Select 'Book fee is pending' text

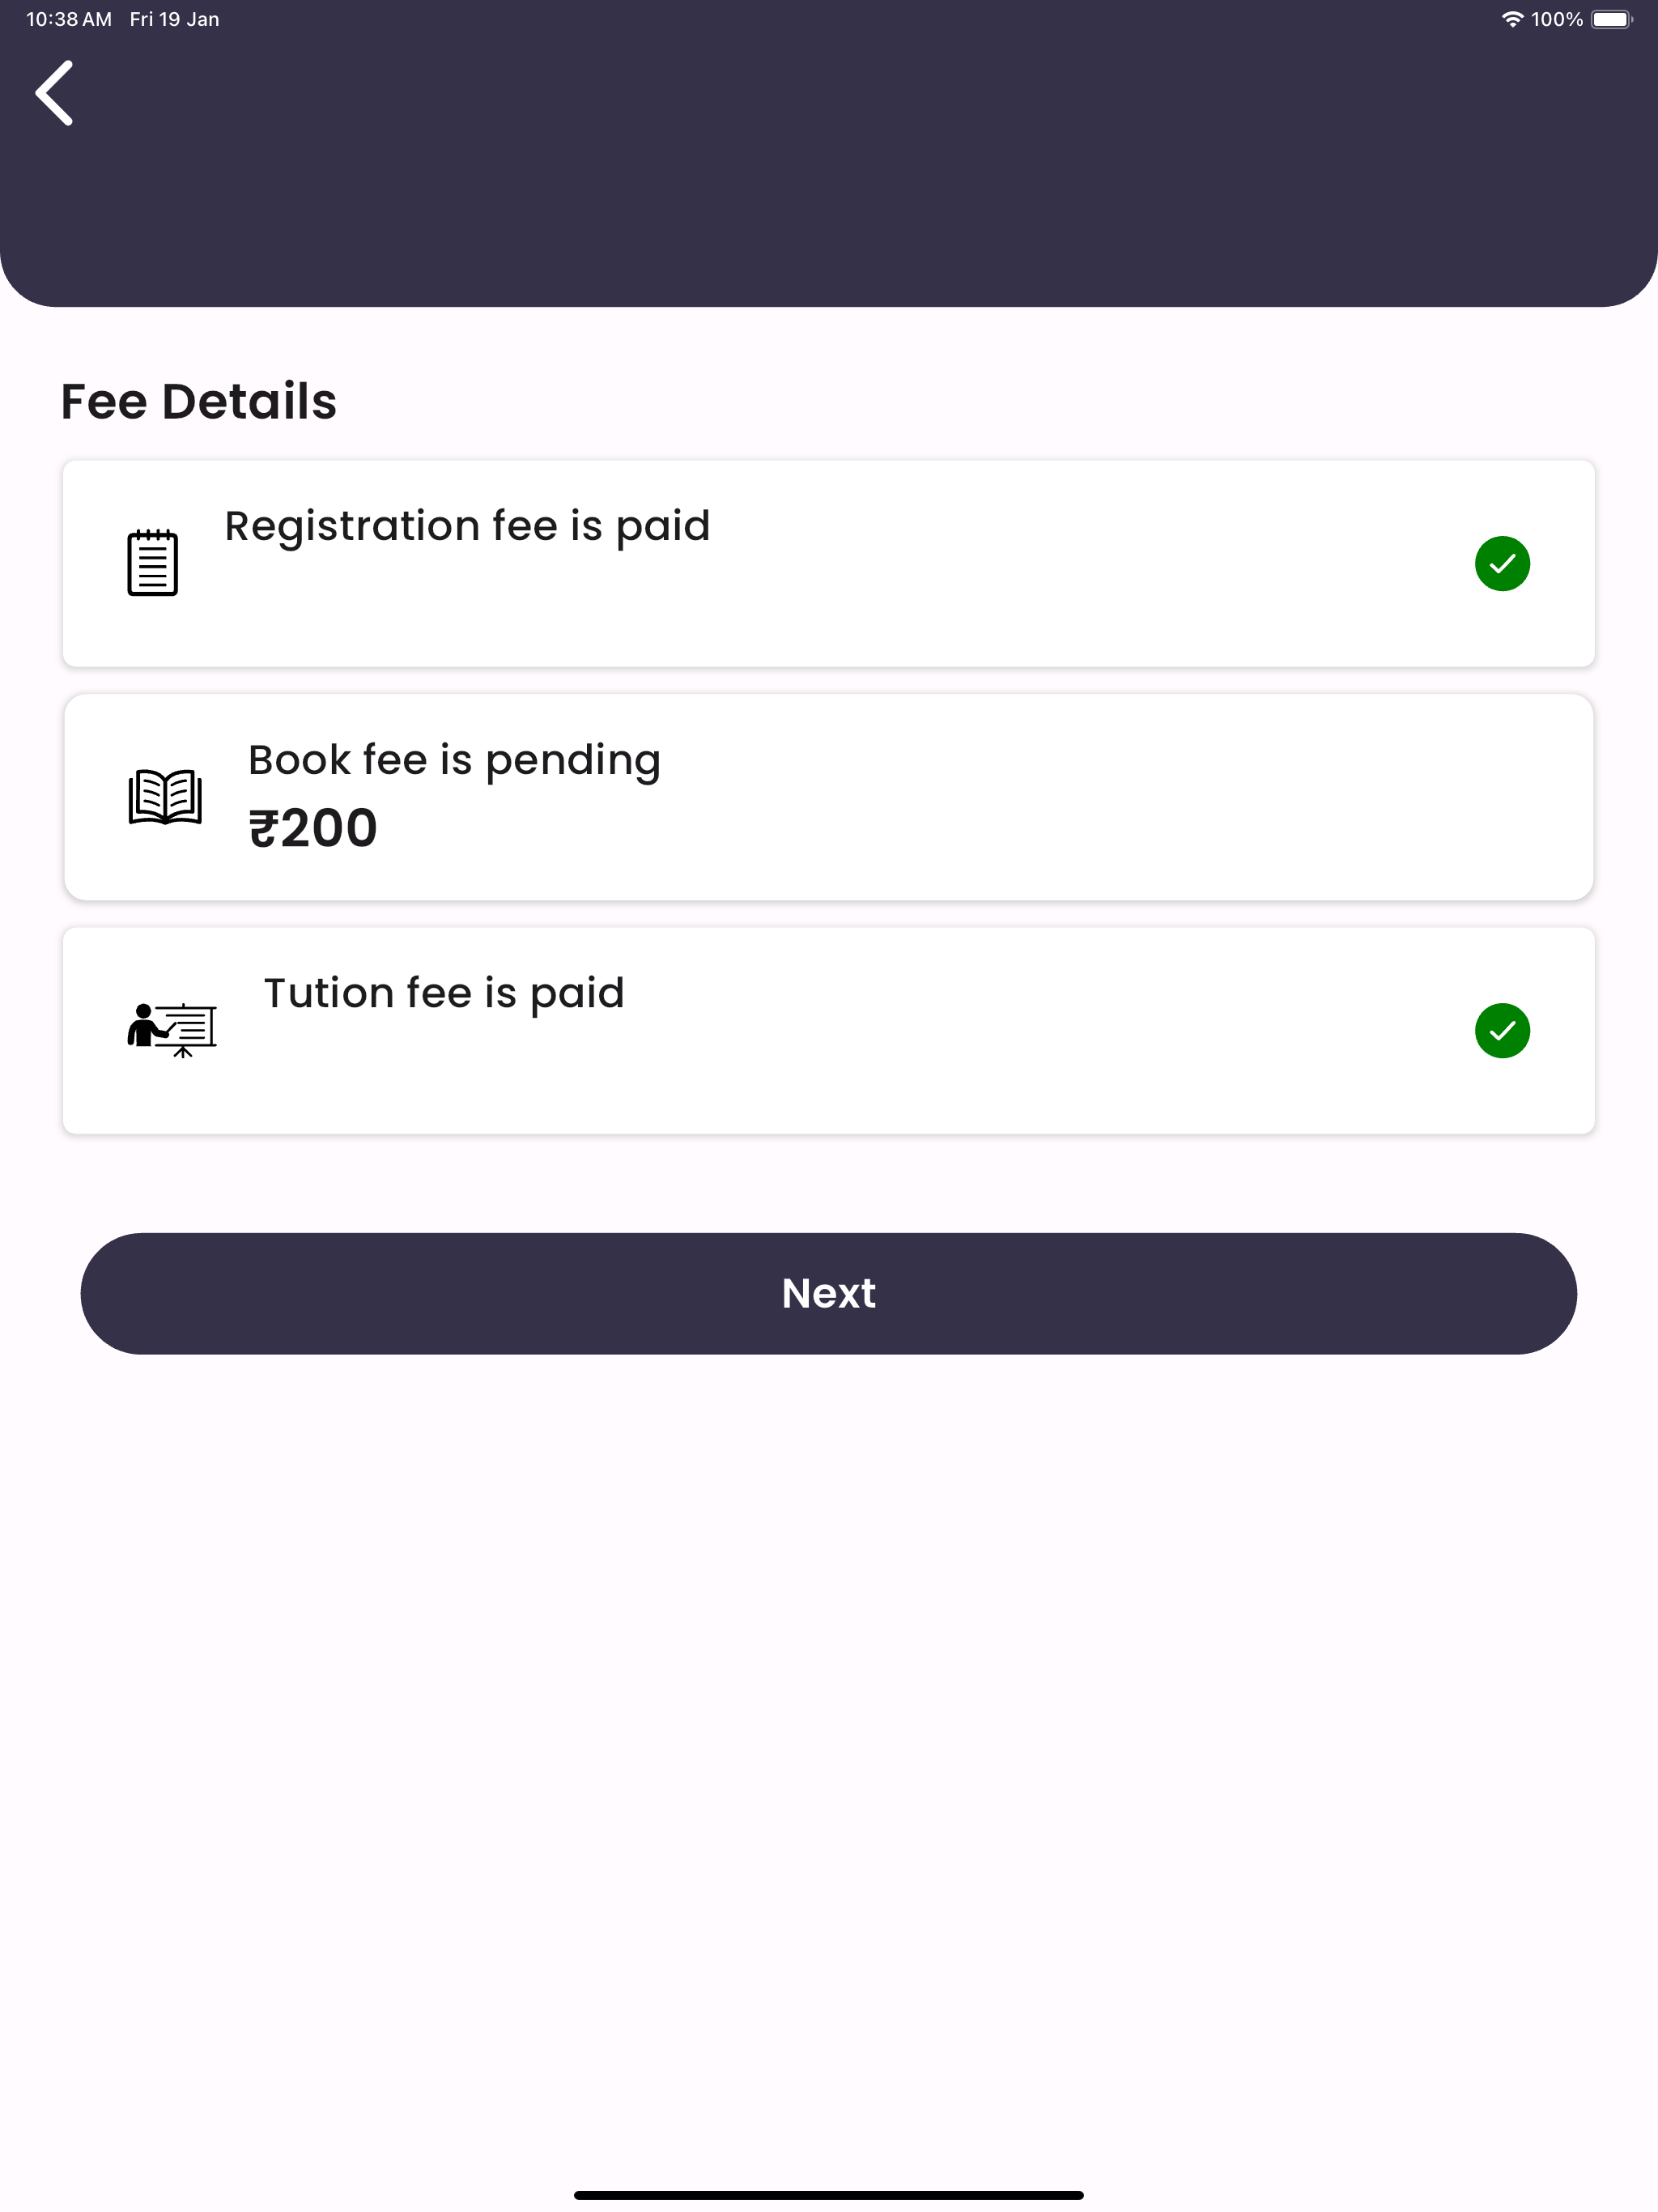455,761
